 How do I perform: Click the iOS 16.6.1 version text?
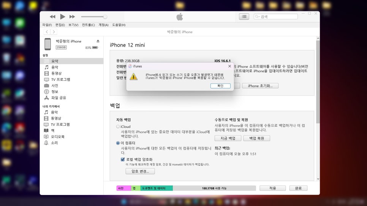222,61
